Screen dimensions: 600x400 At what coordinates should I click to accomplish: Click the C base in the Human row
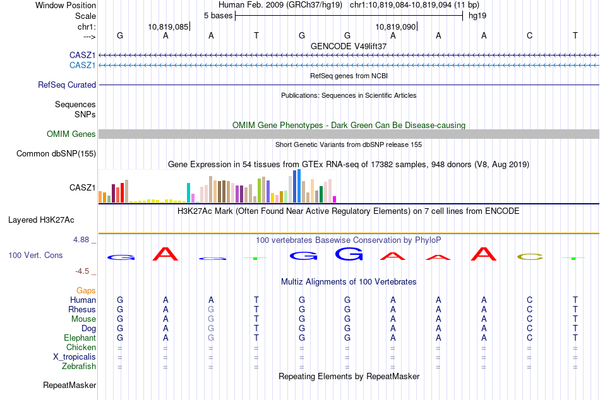pyautogui.click(x=530, y=300)
